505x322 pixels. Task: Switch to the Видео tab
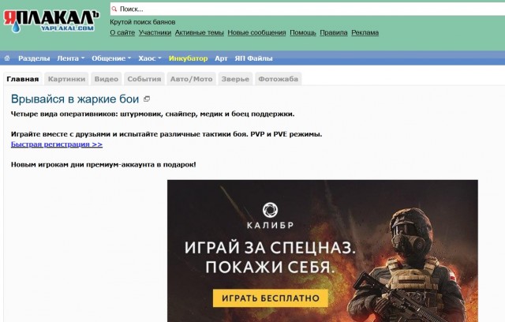[x=107, y=79]
